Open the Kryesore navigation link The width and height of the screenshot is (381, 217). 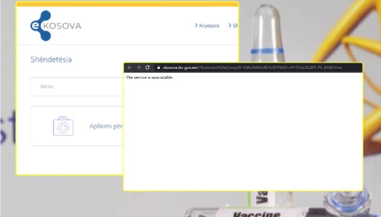(x=209, y=25)
